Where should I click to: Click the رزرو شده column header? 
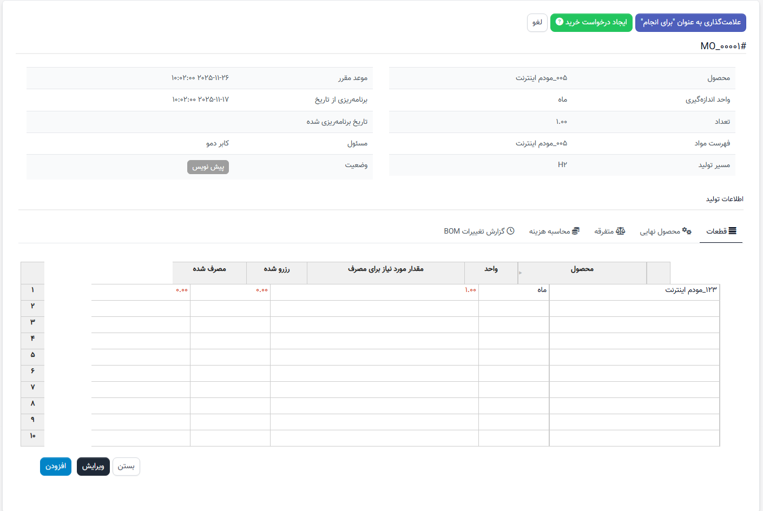pos(277,273)
